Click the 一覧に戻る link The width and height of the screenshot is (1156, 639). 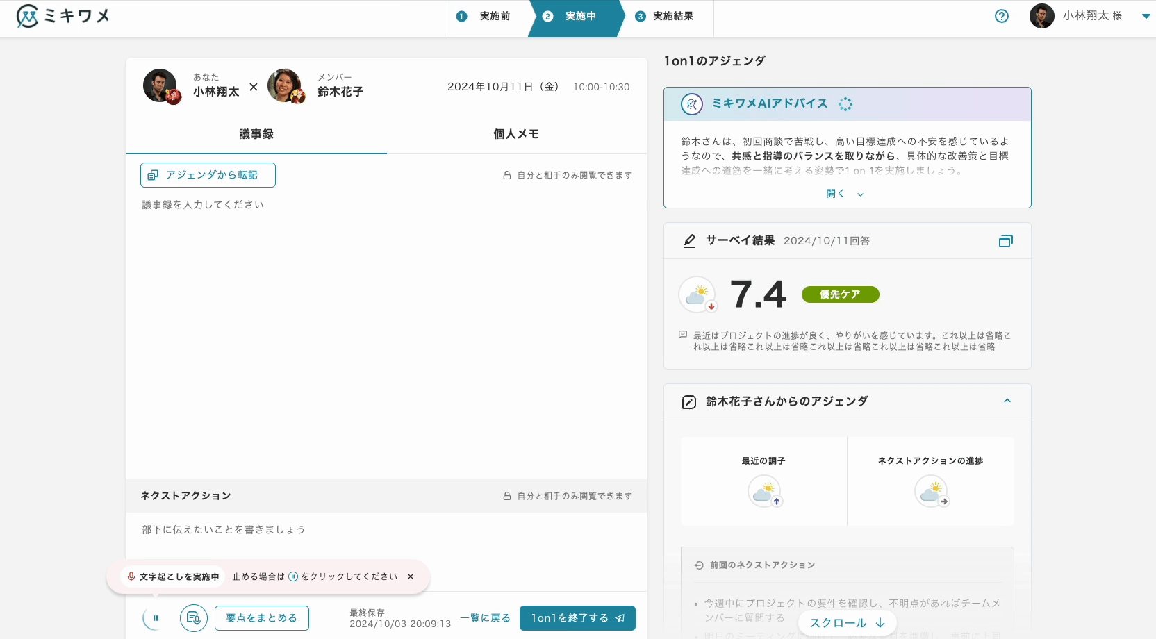[x=485, y=618]
